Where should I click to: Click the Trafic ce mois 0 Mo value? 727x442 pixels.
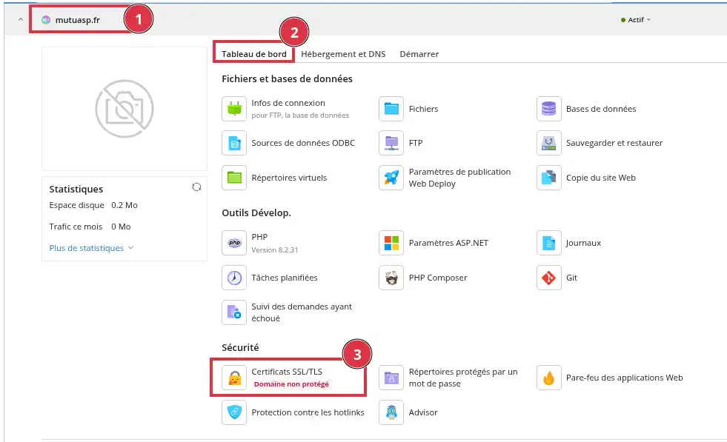121,227
